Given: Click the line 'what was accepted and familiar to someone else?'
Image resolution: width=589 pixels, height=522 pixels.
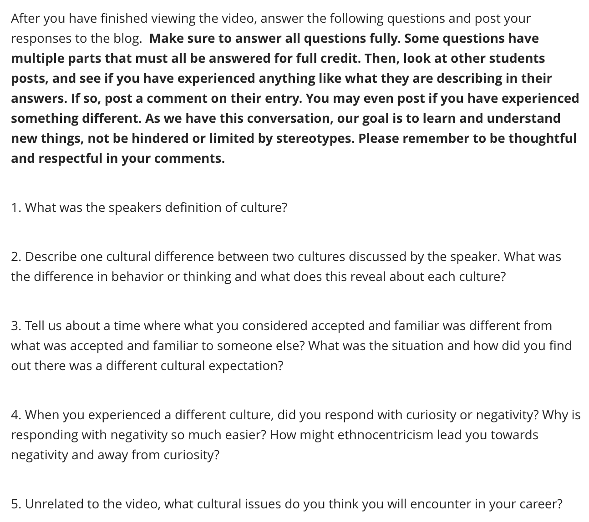Looking at the screenshot, I should 158,346.
